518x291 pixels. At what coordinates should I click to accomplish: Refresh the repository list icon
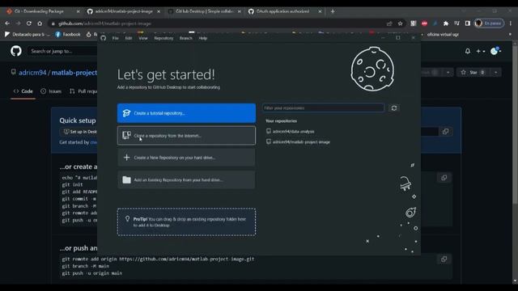(394, 108)
